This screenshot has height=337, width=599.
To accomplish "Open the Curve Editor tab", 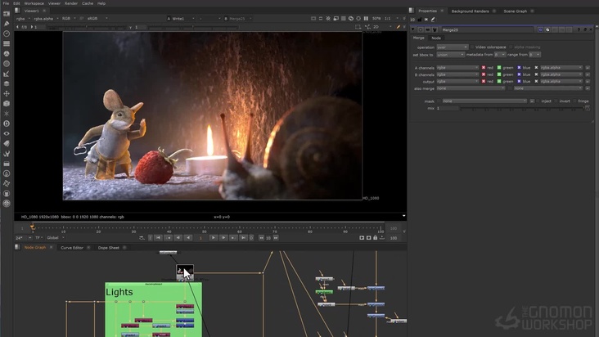I will pyautogui.click(x=72, y=247).
